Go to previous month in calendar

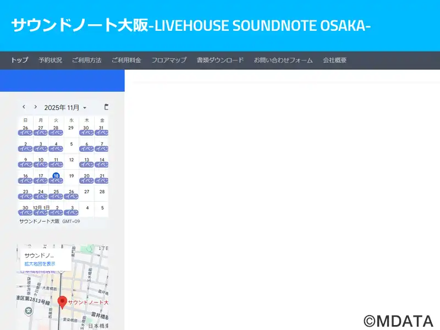pos(24,107)
